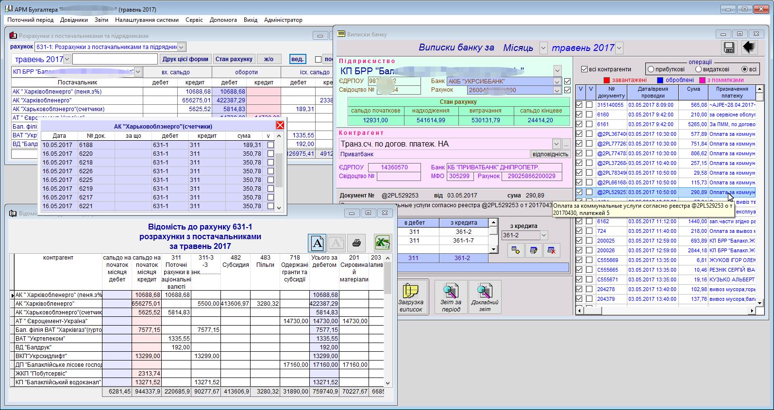Open Докладний звіт detailed report
The width and height of the screenshot is (774, 410).
tap(485, 297)
